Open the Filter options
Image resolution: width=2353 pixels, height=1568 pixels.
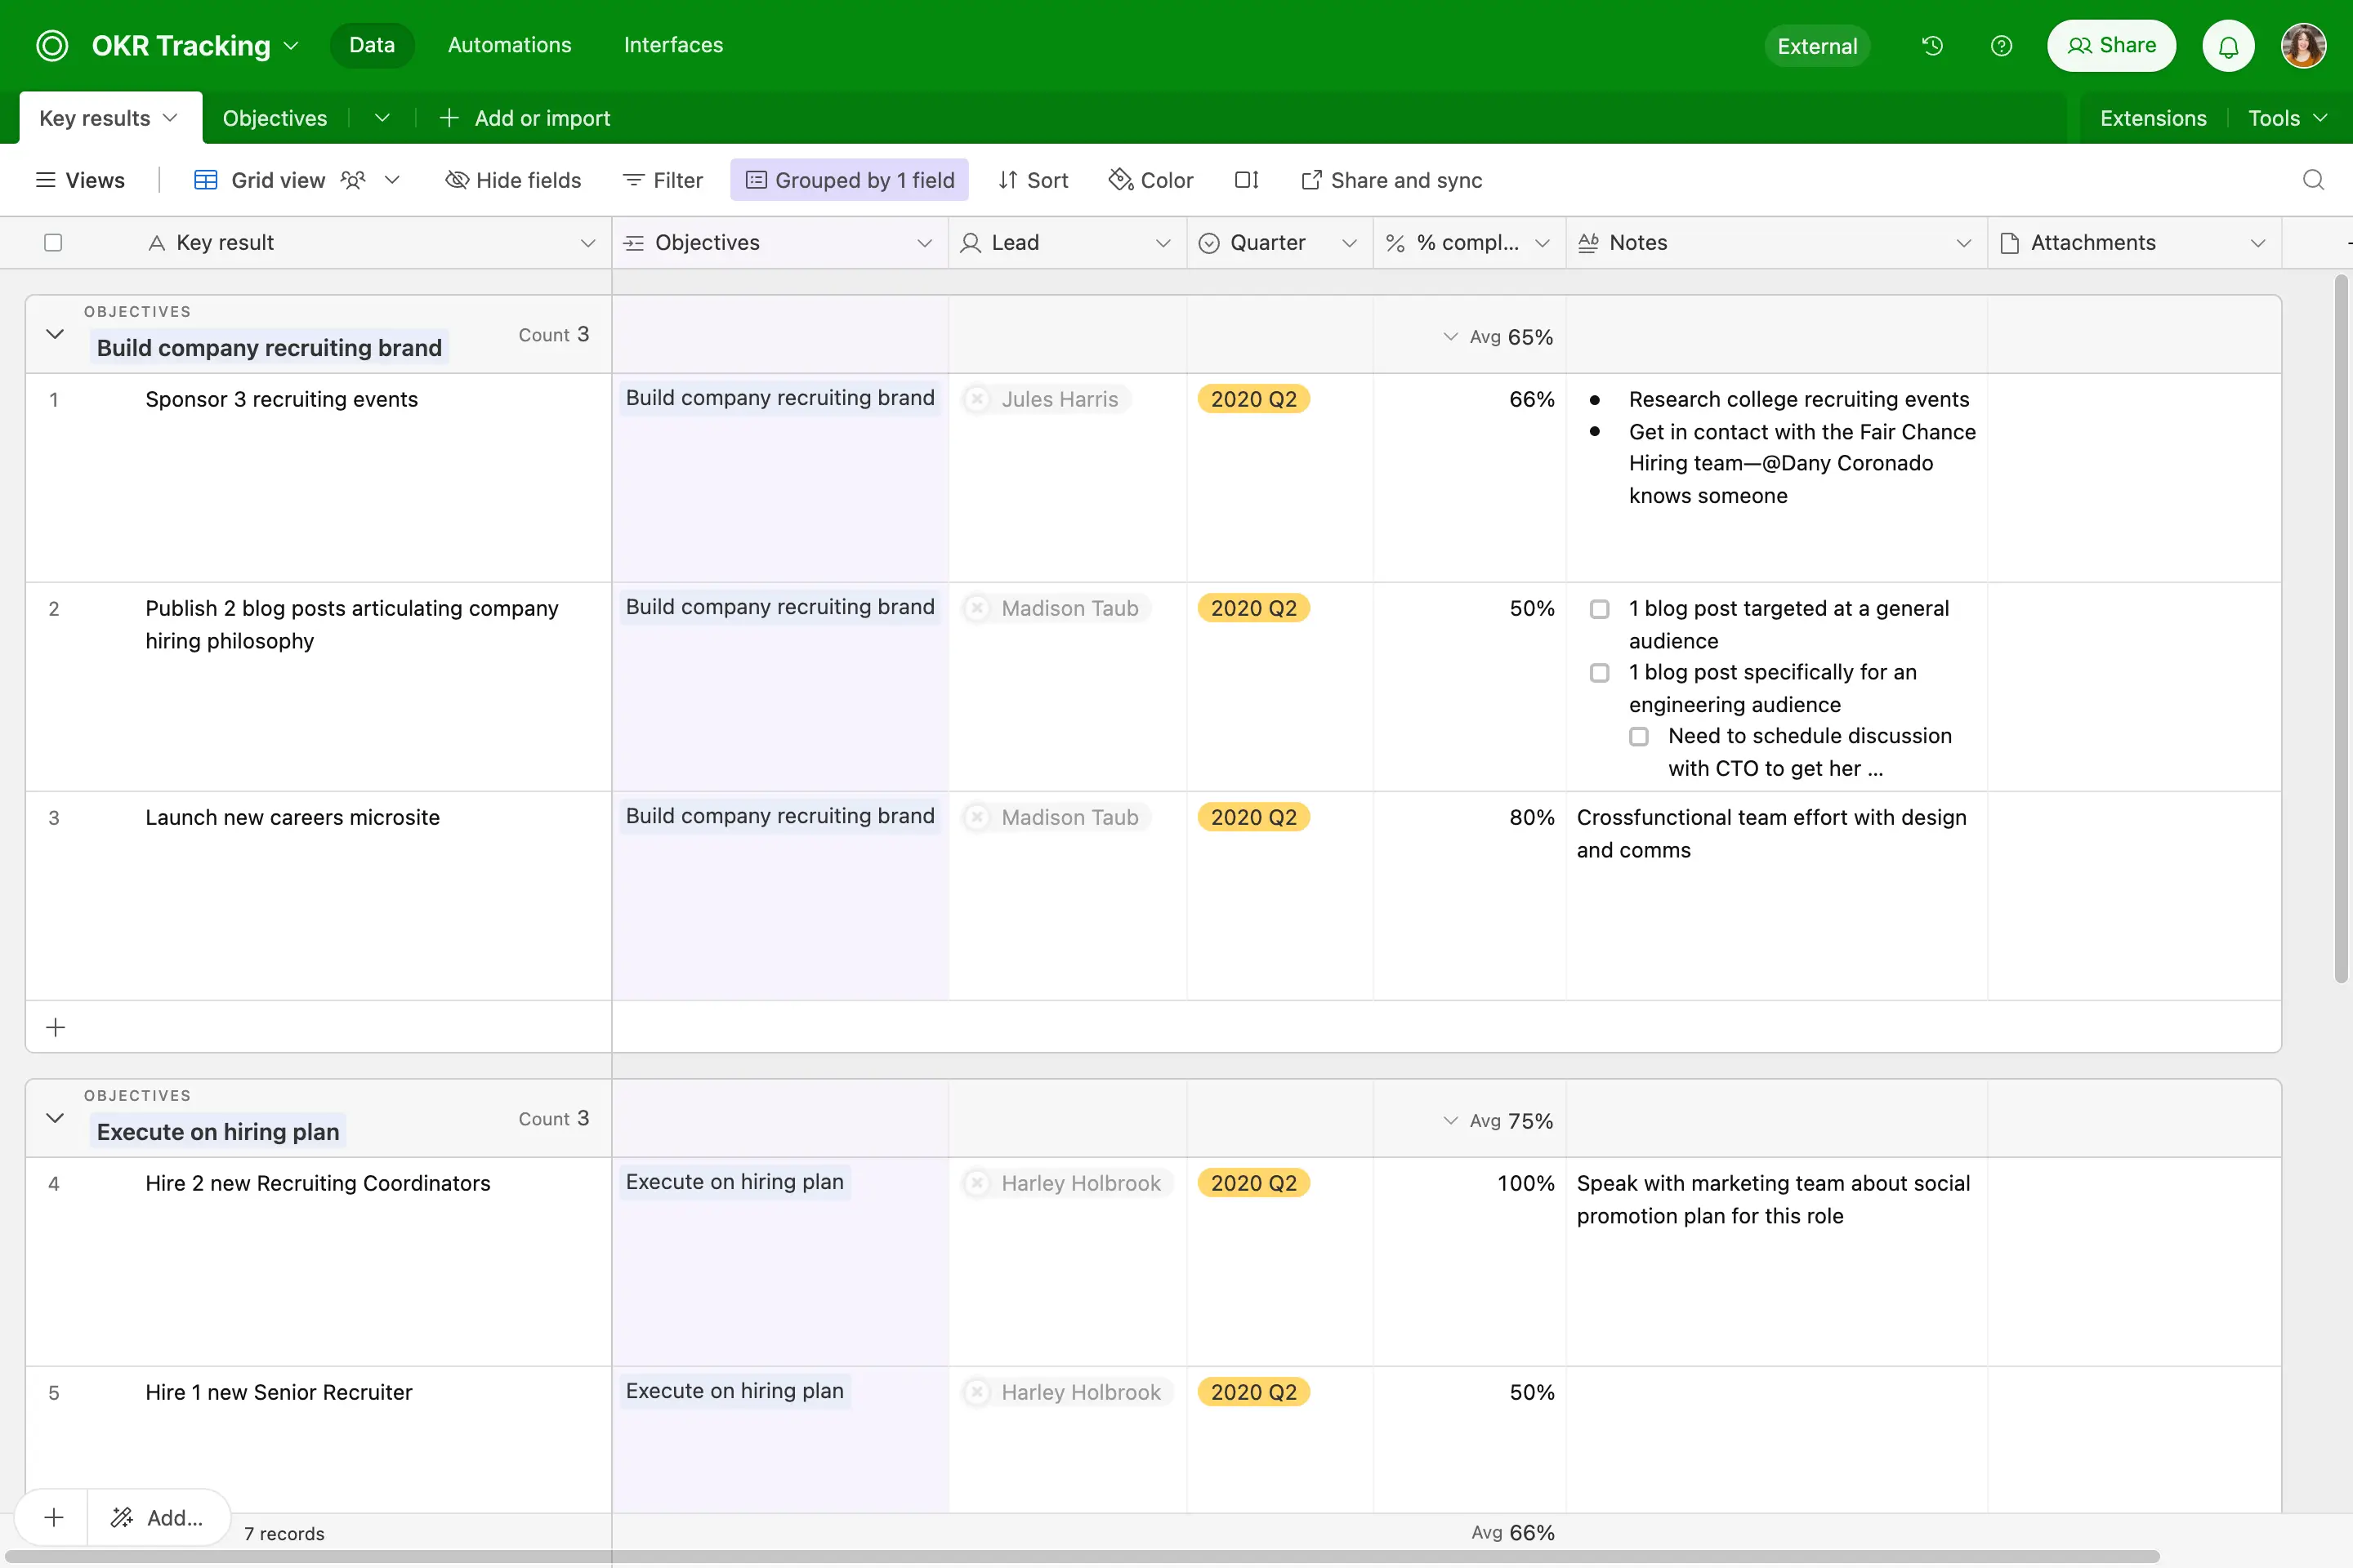pos(663,180)
